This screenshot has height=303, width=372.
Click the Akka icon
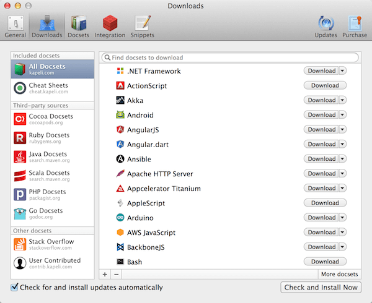pyautogui.click(x=120, y=100)
